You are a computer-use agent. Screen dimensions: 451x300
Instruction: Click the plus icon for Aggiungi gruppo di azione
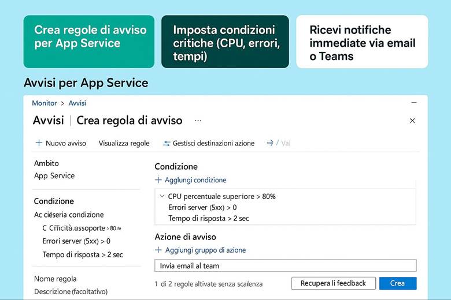[158, 250]
